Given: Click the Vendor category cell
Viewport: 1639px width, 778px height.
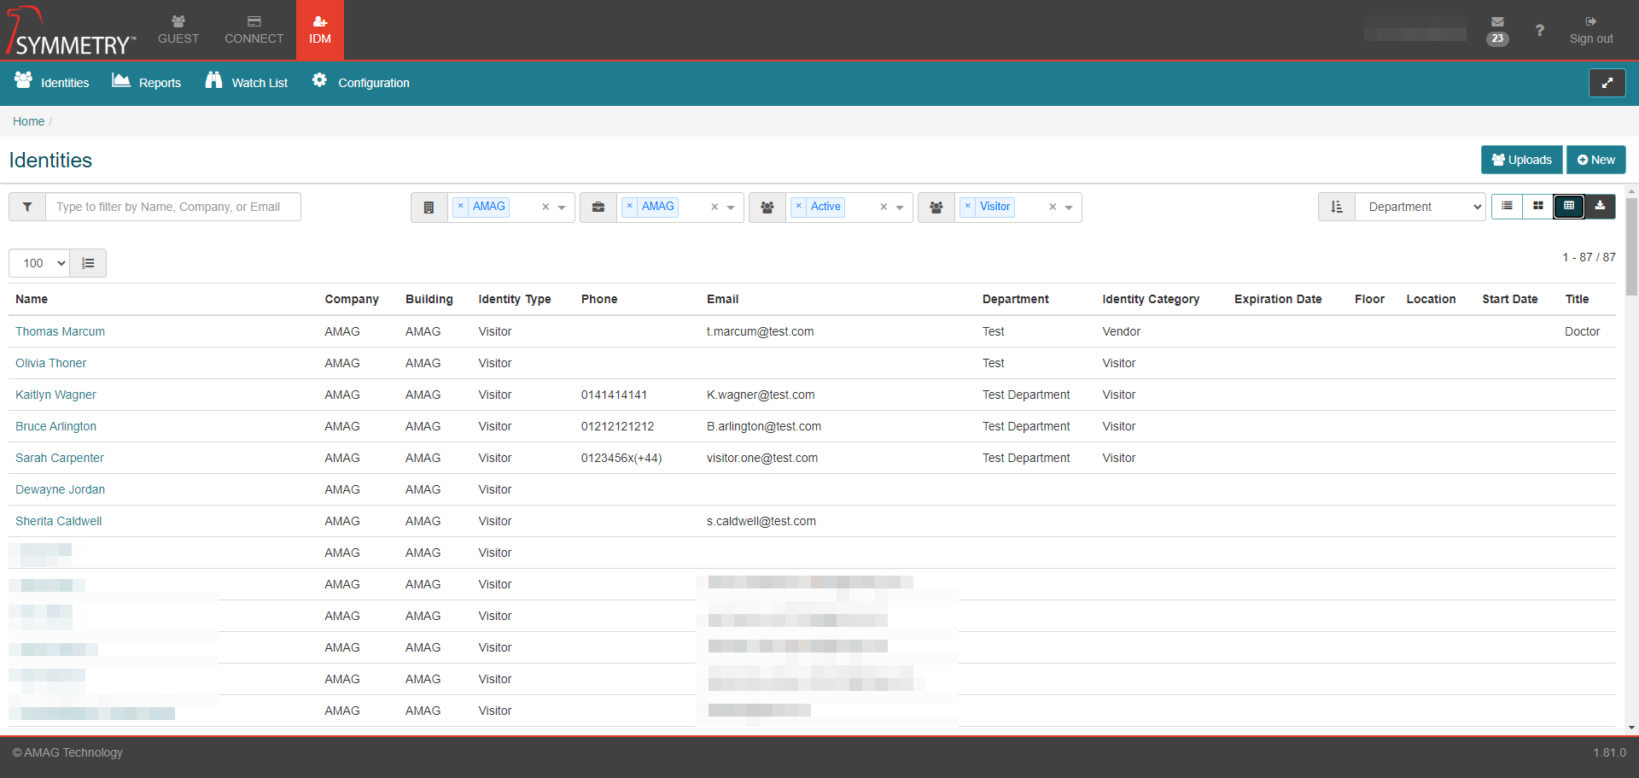Looking at the screenshot, I should click(1121, 331).
